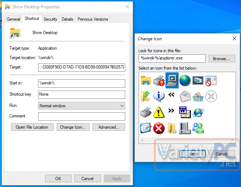Click the Advanced... button
Image resolution: width=241 pixels, height=187 pixels.
pos(109,127)
